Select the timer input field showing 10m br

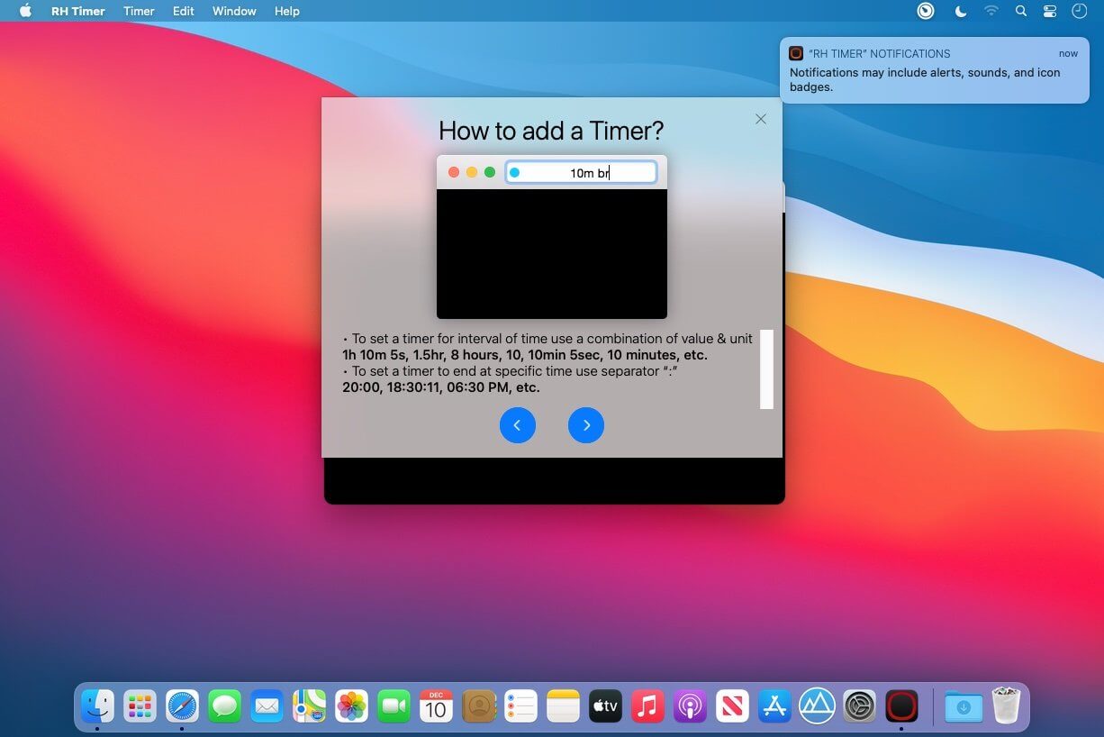click(585, 171)
